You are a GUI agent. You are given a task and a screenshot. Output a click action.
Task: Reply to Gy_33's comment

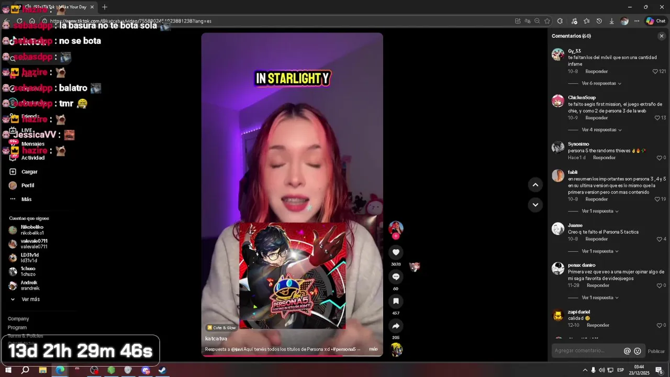[x=596, y=71]
